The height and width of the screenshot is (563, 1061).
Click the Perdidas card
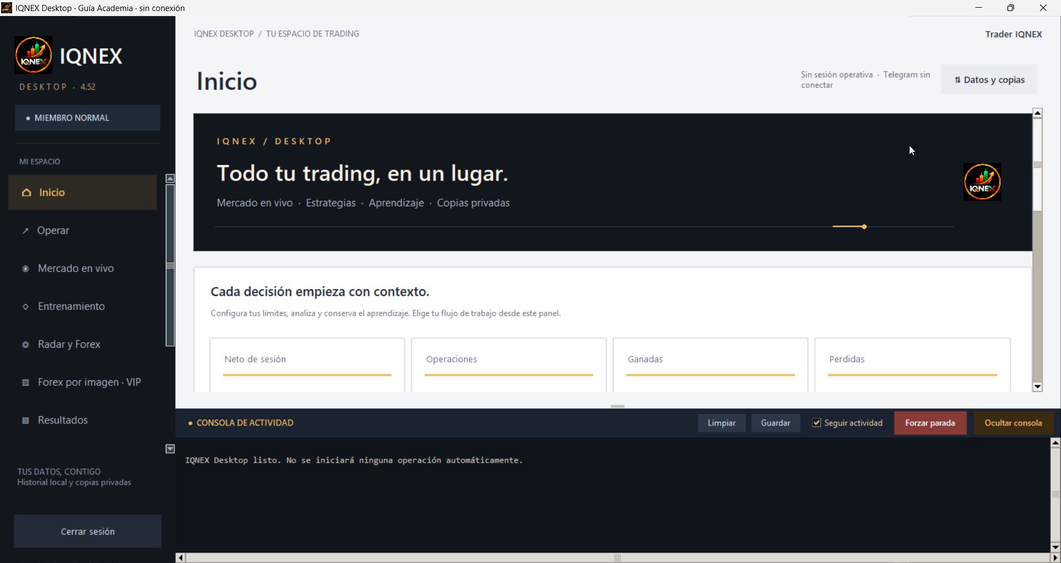pos(912,365)
